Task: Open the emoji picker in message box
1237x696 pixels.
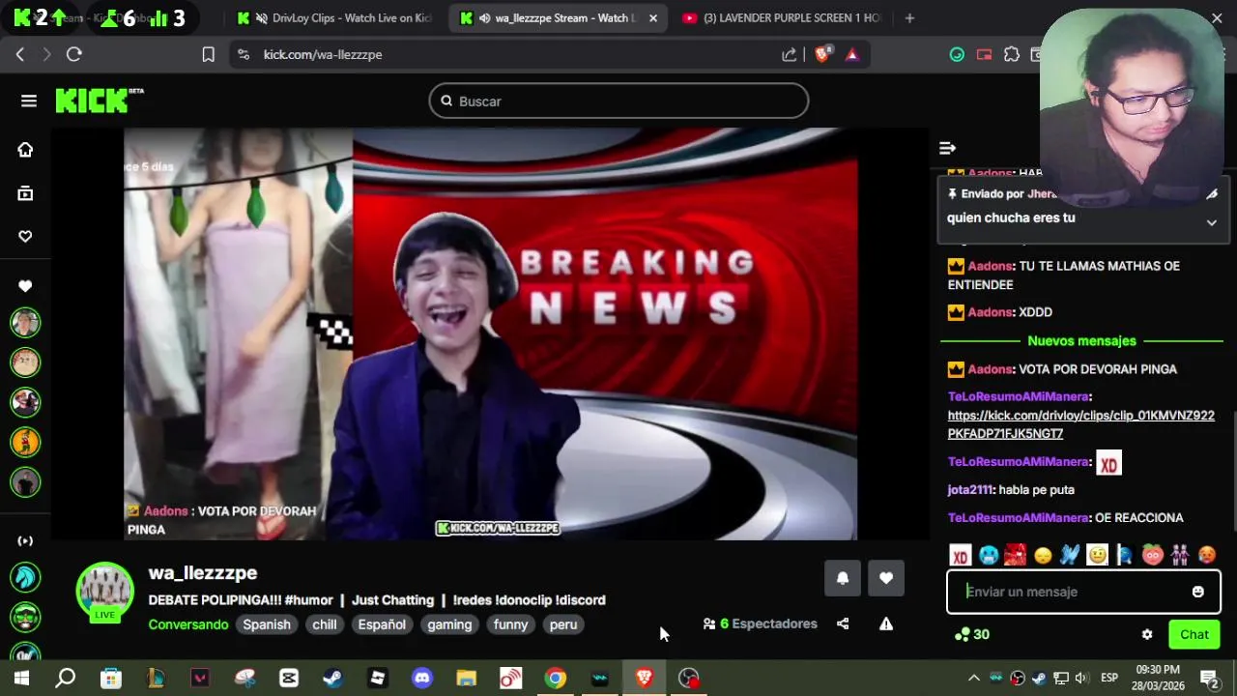Action: point(1198,592)
